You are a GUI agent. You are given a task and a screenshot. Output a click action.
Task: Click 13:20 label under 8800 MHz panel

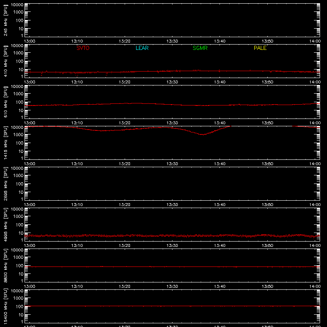point(125,287)
